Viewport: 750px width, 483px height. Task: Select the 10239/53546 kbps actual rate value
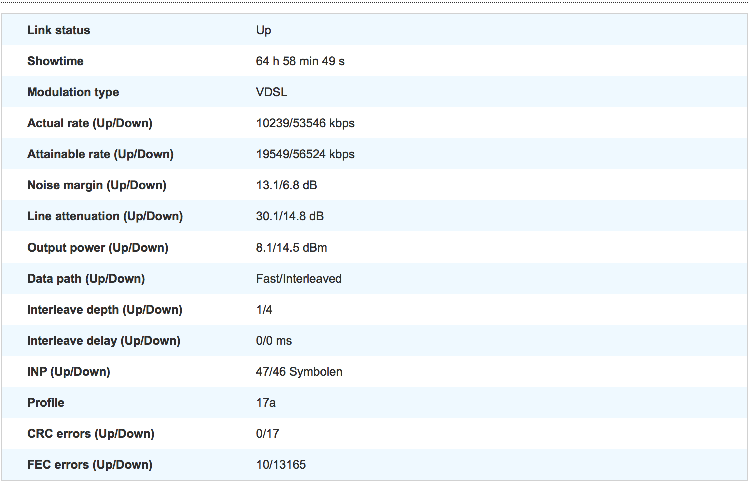[x=305, y=123]
